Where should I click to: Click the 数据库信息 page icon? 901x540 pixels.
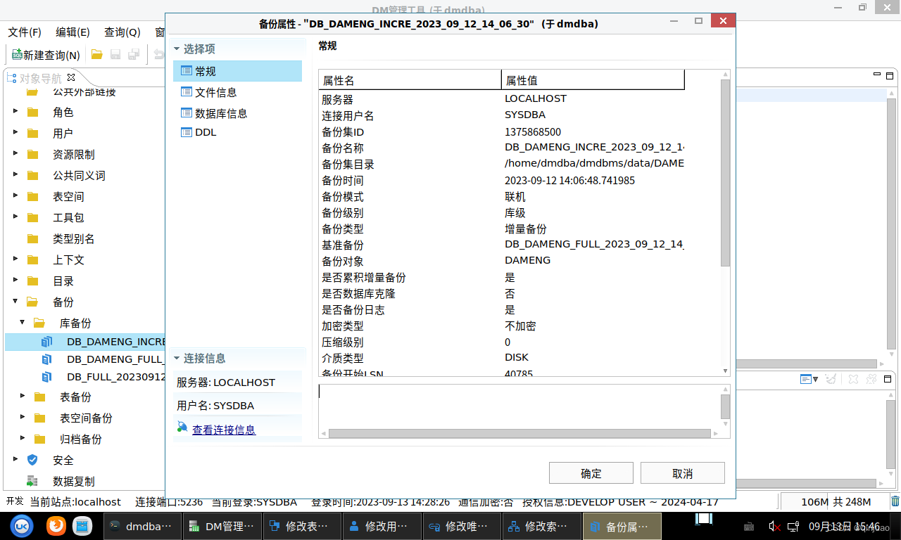pyautogui.click(x=187, y=113)
